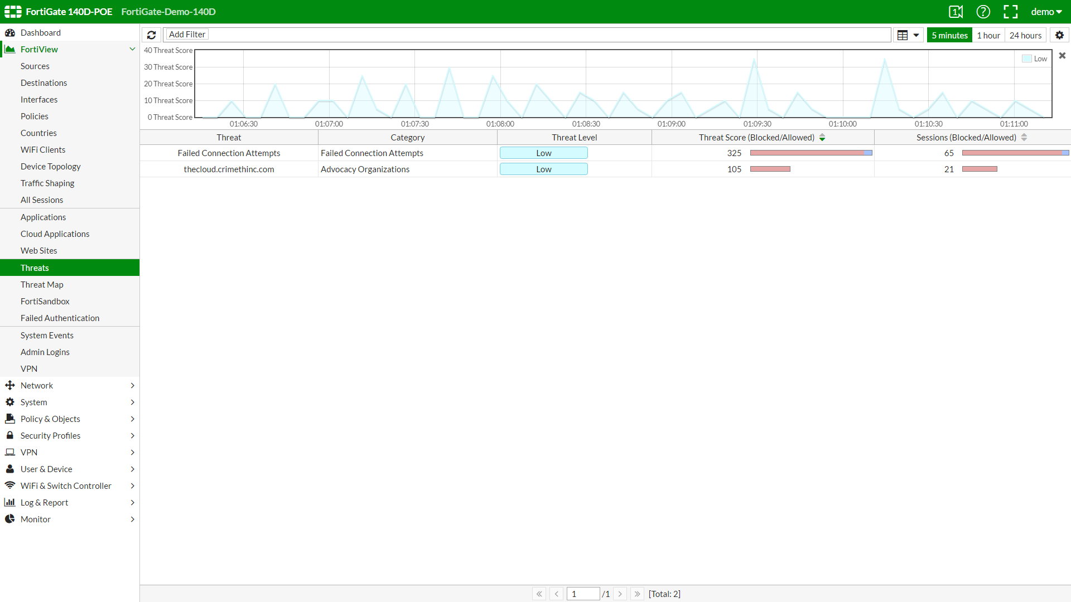This screenshot has height=602, width=1071.
Task: Open the settings gear in the toolbar
Action: click(x=1059, y=35)
